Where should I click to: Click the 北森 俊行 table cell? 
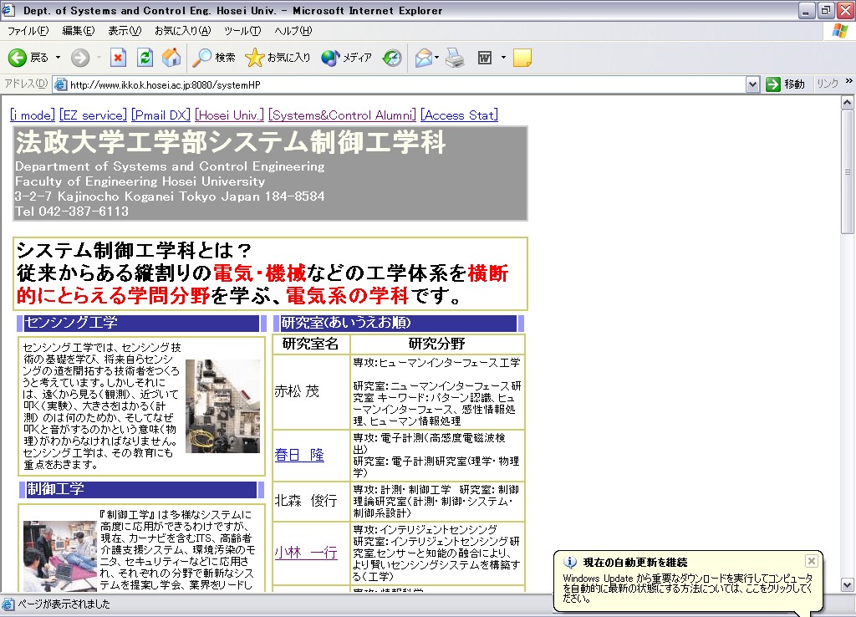310,501
